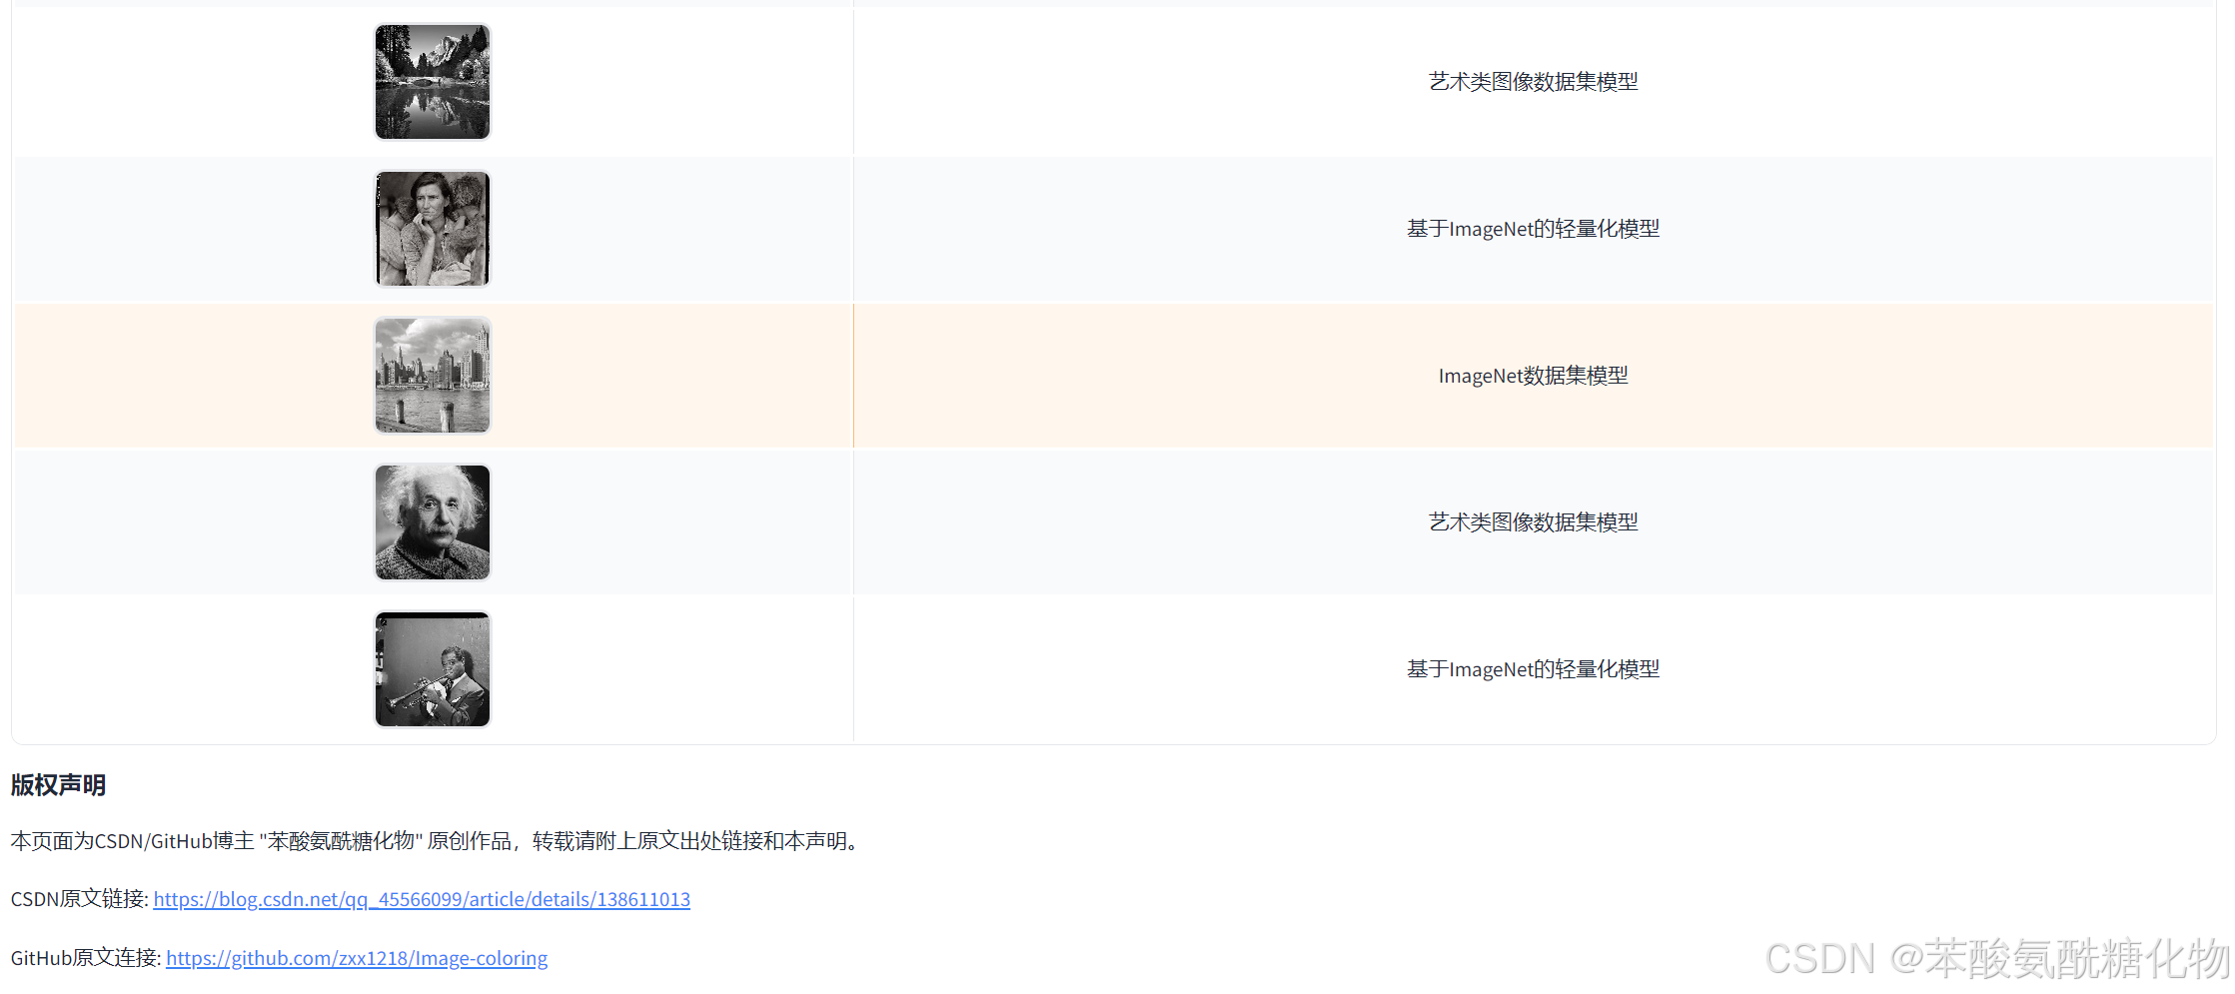Open the city skyline waterfront thumbnail
The height and width of the screenshot is (994, 2235).
tap(433, 376)
